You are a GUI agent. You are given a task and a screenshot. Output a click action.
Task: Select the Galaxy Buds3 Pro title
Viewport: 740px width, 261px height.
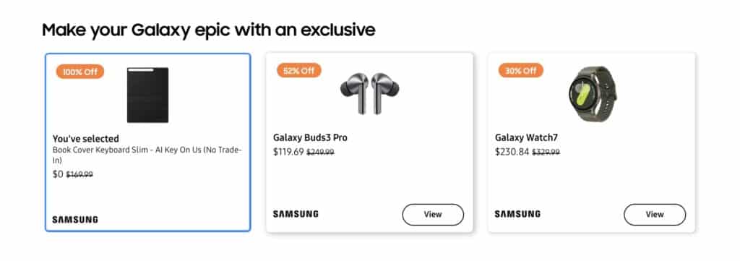point(310,138)
